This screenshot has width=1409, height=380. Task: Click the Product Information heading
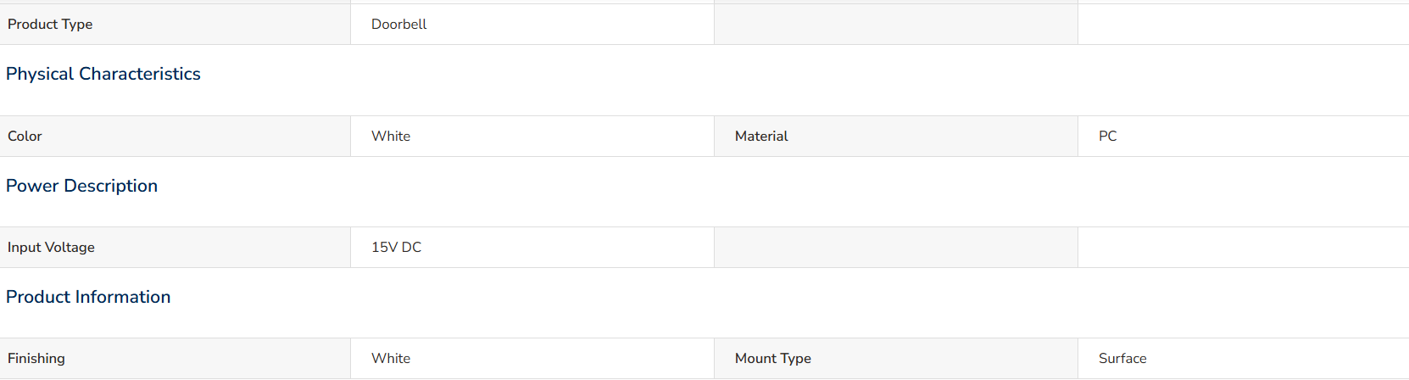click(x=88, y=297)
